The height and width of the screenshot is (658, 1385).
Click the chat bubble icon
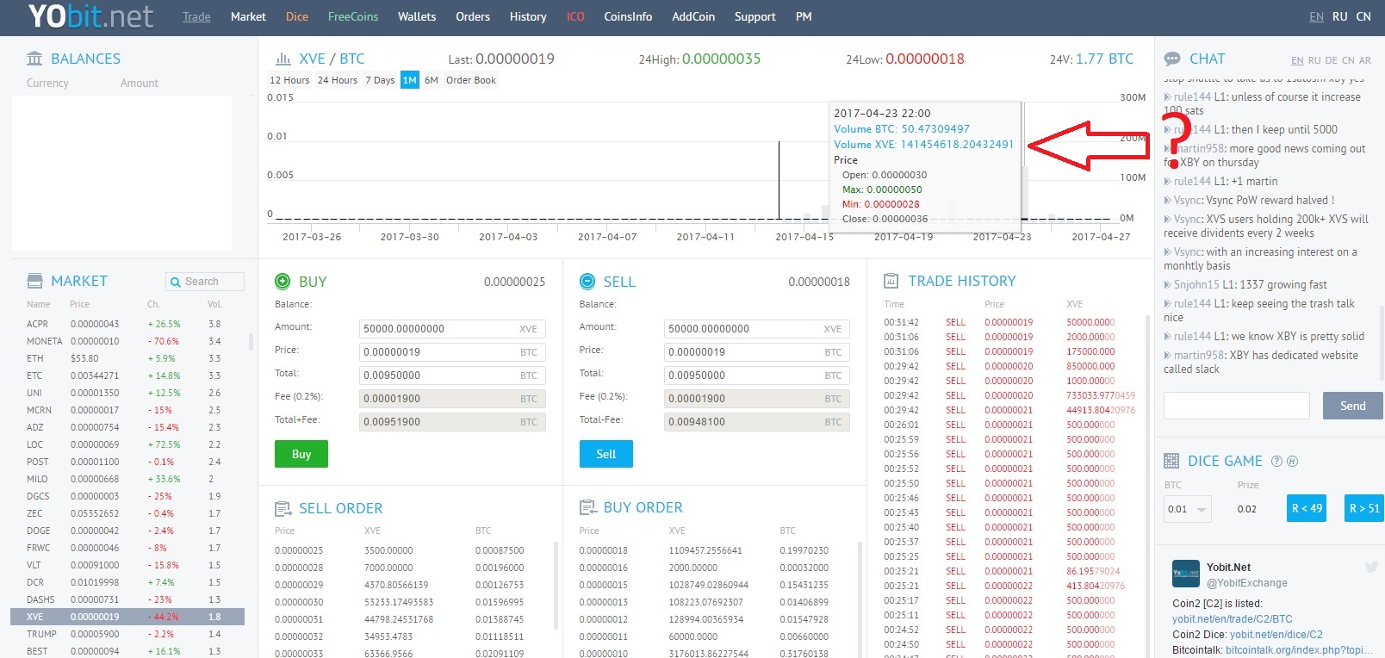click(x=1172, y=59)
